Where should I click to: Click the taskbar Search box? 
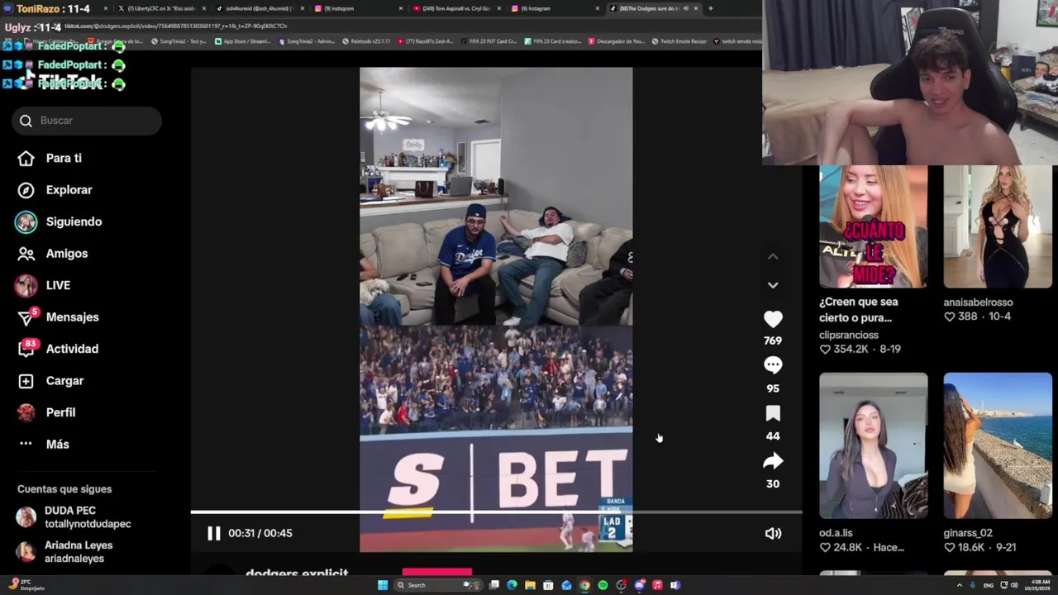coord(438,585)
